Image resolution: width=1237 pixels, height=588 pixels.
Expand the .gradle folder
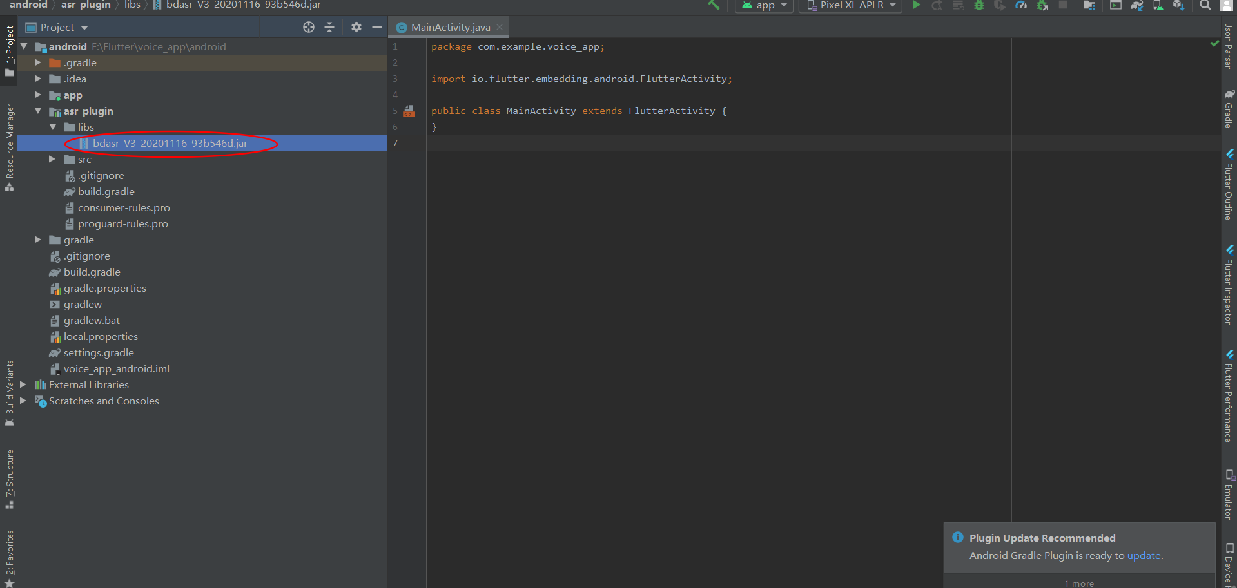point(38,62)
